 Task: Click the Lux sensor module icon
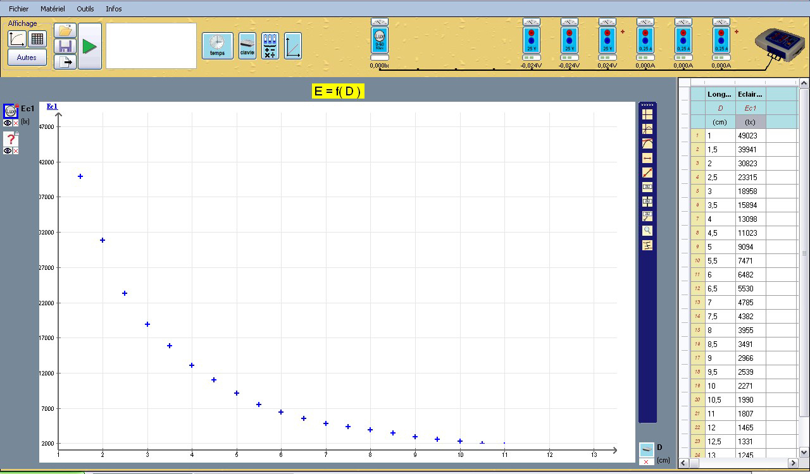pyautogui.click(x=380, y=40)
